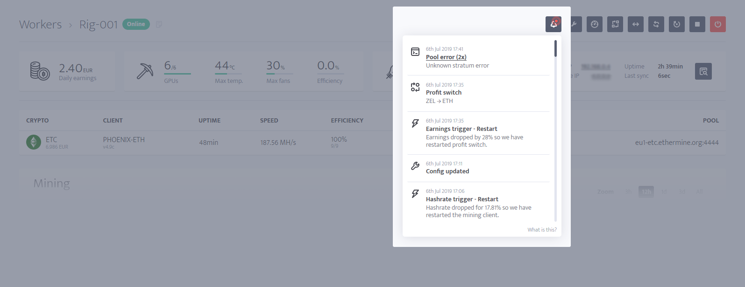Click the What is this? link

click(542, 230)
